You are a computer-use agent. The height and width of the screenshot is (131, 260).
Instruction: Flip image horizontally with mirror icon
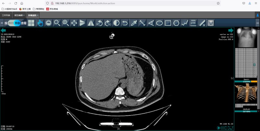click(x=91, y=23)
